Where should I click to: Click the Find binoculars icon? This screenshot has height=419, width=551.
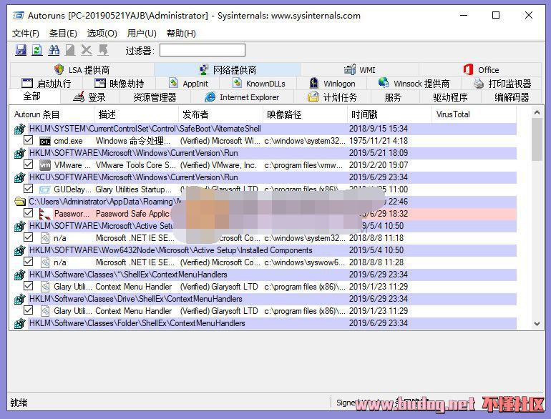tap(54, 50)
